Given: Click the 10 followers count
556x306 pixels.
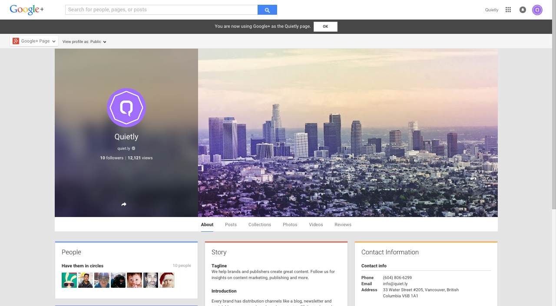Looking at the screenshot, I should point(112,158).
